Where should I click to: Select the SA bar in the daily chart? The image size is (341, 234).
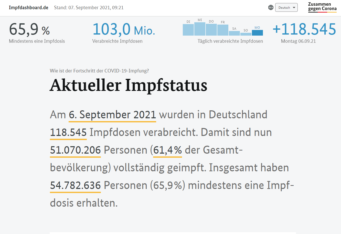[234, 33]
